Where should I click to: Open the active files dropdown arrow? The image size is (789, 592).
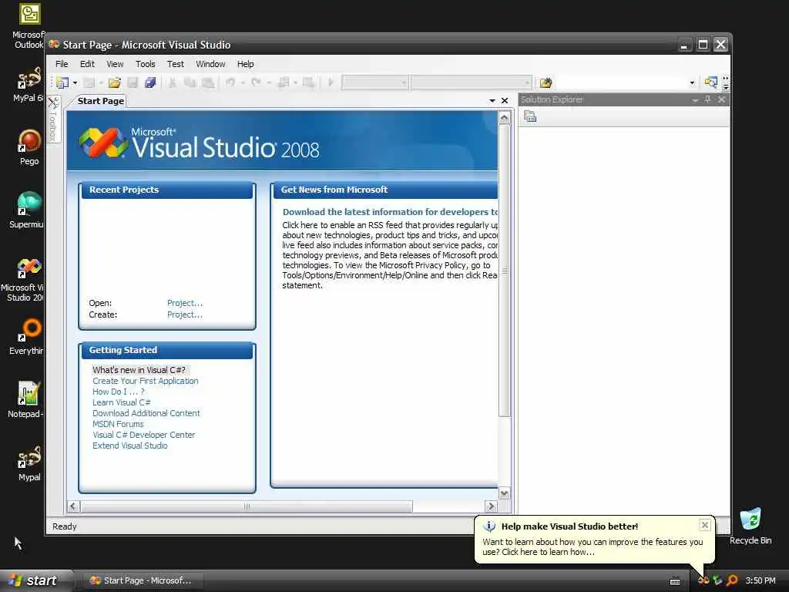tap(492, 101)
